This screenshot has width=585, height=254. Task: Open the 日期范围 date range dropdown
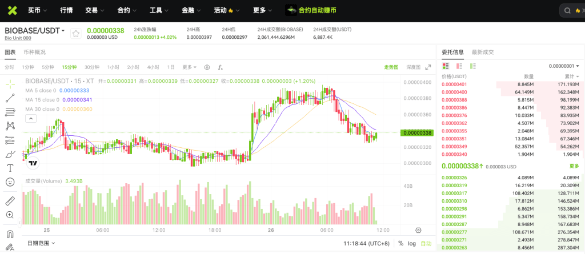41,243
